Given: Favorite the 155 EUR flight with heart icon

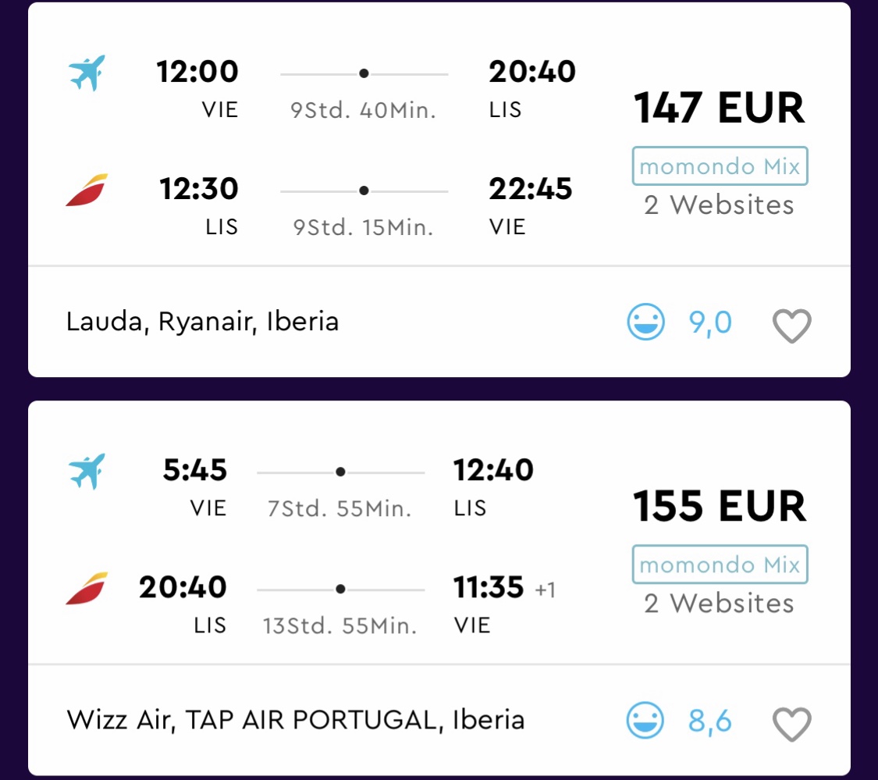Looking at the screenshot, I should [792, 724].
